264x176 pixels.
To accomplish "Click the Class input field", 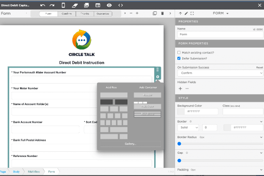I will point(243,111).
